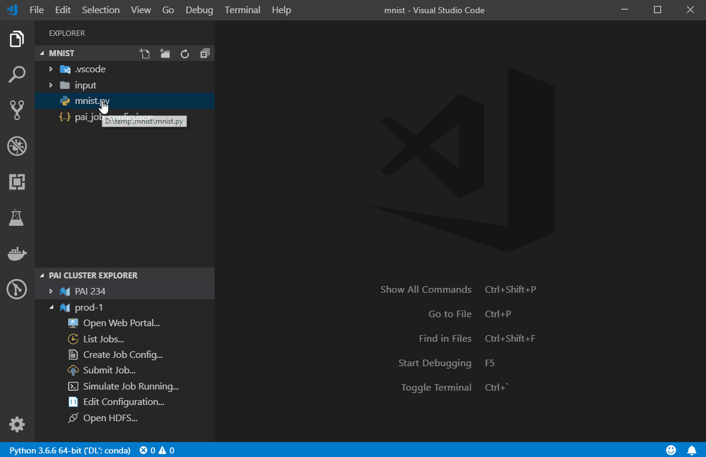Click Create Job Config under prod-1
The image size is (706, 457).
pos(123,354)
